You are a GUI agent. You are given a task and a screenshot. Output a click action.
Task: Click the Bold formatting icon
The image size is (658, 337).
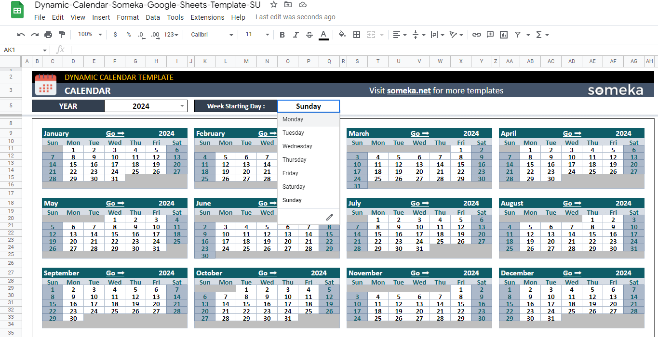pyautogui.click(x=282, y=34)
